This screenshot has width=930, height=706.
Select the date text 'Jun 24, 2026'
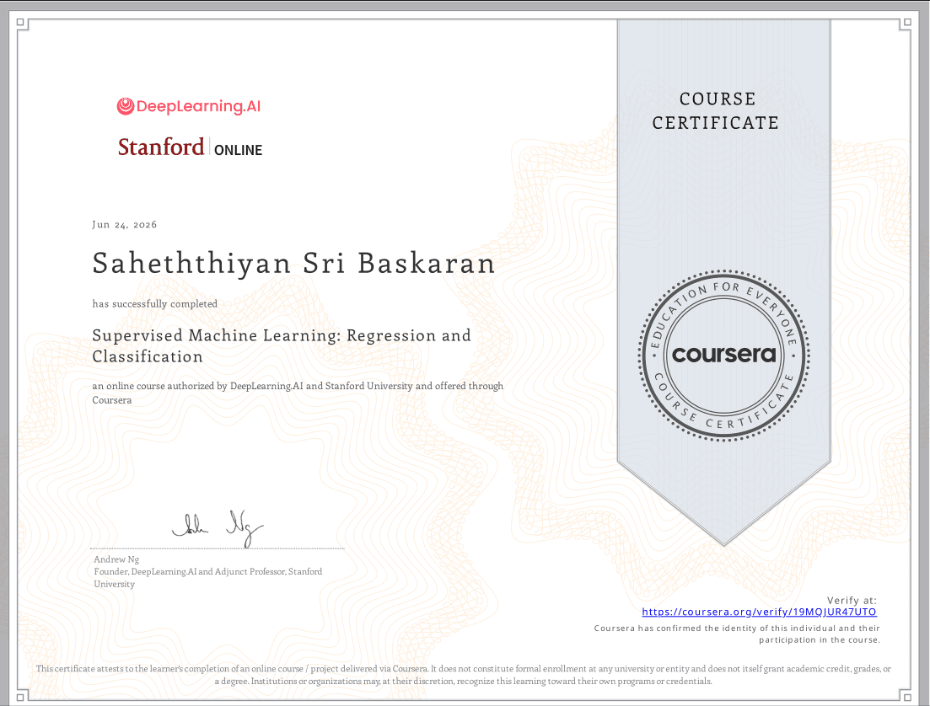pos(125,225)
